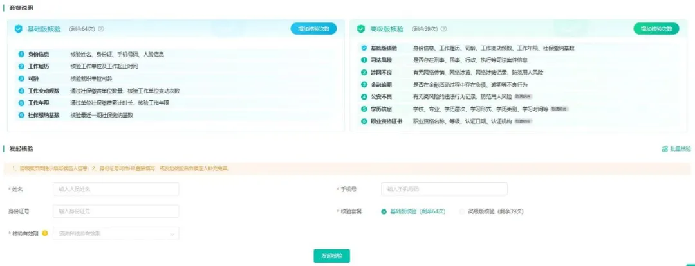The height and width of the screenshot is (266, 695).
Task: Focus the 手机号 input field
Action: pos(444,189)
